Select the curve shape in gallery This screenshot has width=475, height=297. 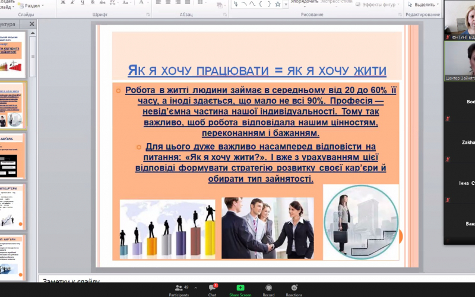pyautogui.click(x=252, y=4)
